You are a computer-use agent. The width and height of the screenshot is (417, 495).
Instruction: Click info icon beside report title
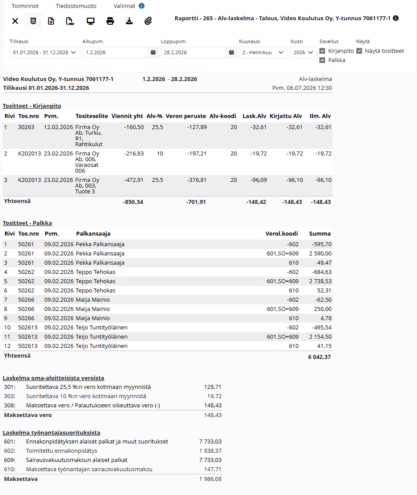[395, 18]
